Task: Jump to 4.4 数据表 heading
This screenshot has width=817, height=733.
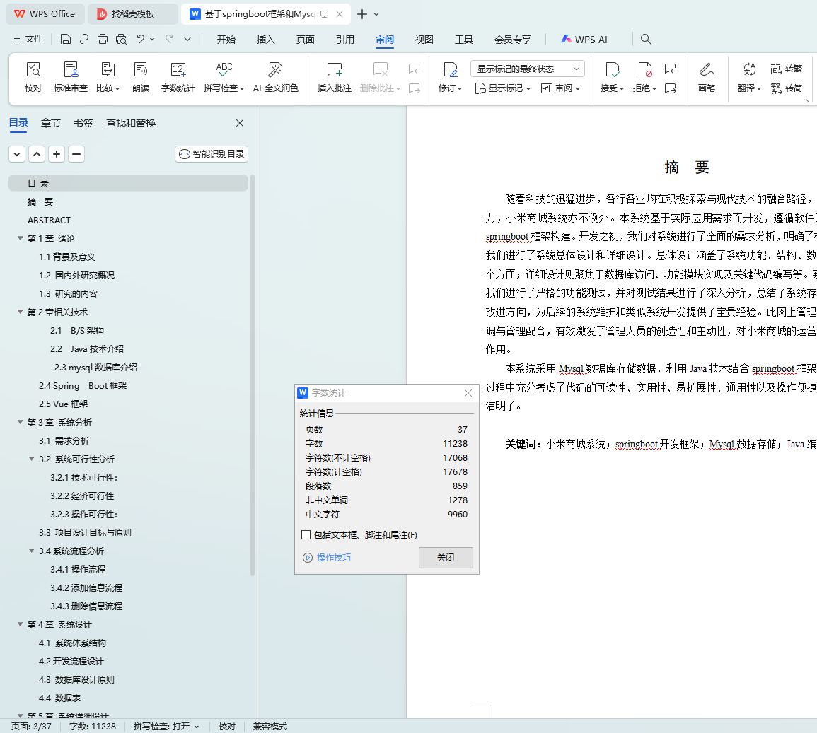Action: tap(60, 698)
